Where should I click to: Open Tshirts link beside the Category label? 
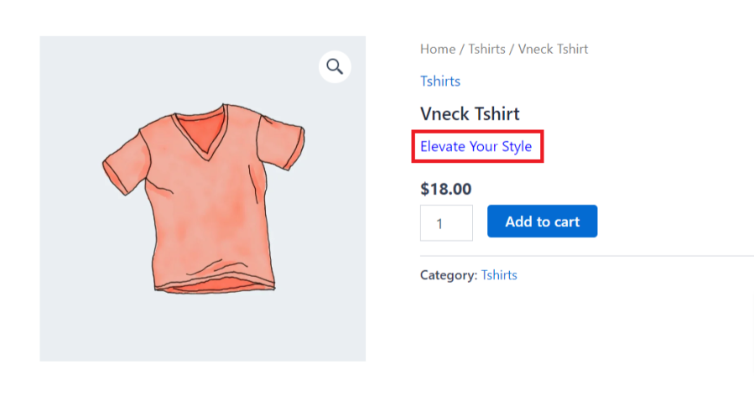499,274
